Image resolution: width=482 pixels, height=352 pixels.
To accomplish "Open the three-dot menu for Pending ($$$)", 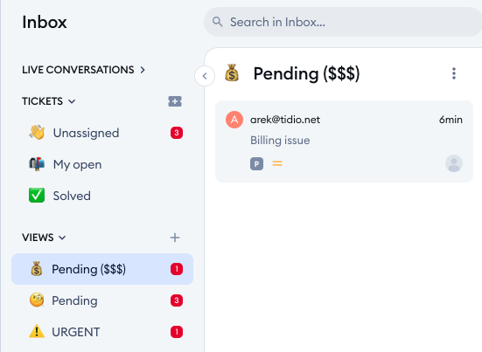I will click(x=454, y=73).
